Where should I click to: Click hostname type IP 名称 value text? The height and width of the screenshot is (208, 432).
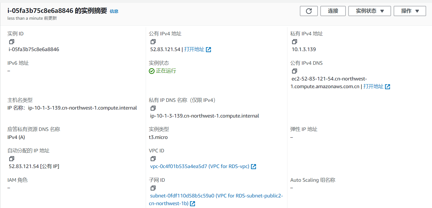tap(72, 108)
